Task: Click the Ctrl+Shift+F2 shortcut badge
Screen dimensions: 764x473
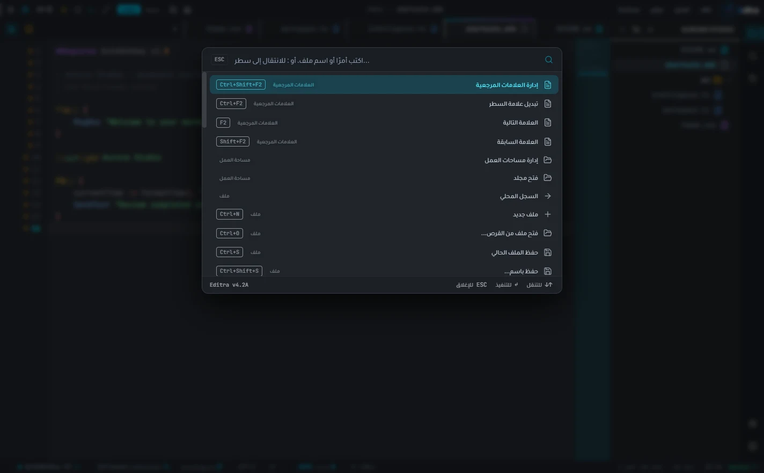Action: [x=241, y=85]
